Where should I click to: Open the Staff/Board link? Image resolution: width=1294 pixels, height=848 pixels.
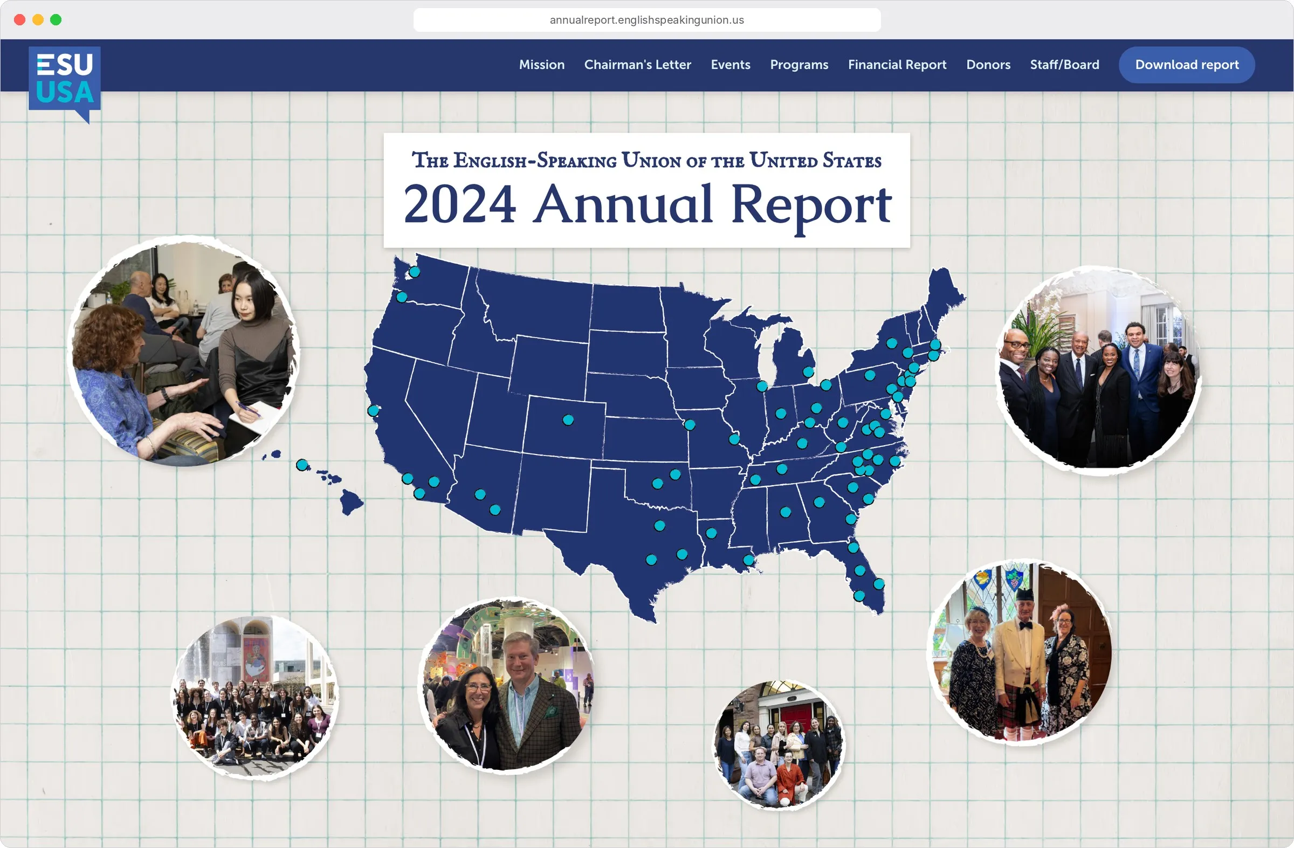point(1064,65)
